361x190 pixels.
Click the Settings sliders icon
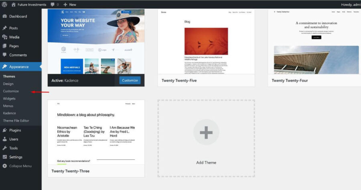coord(4,157)
